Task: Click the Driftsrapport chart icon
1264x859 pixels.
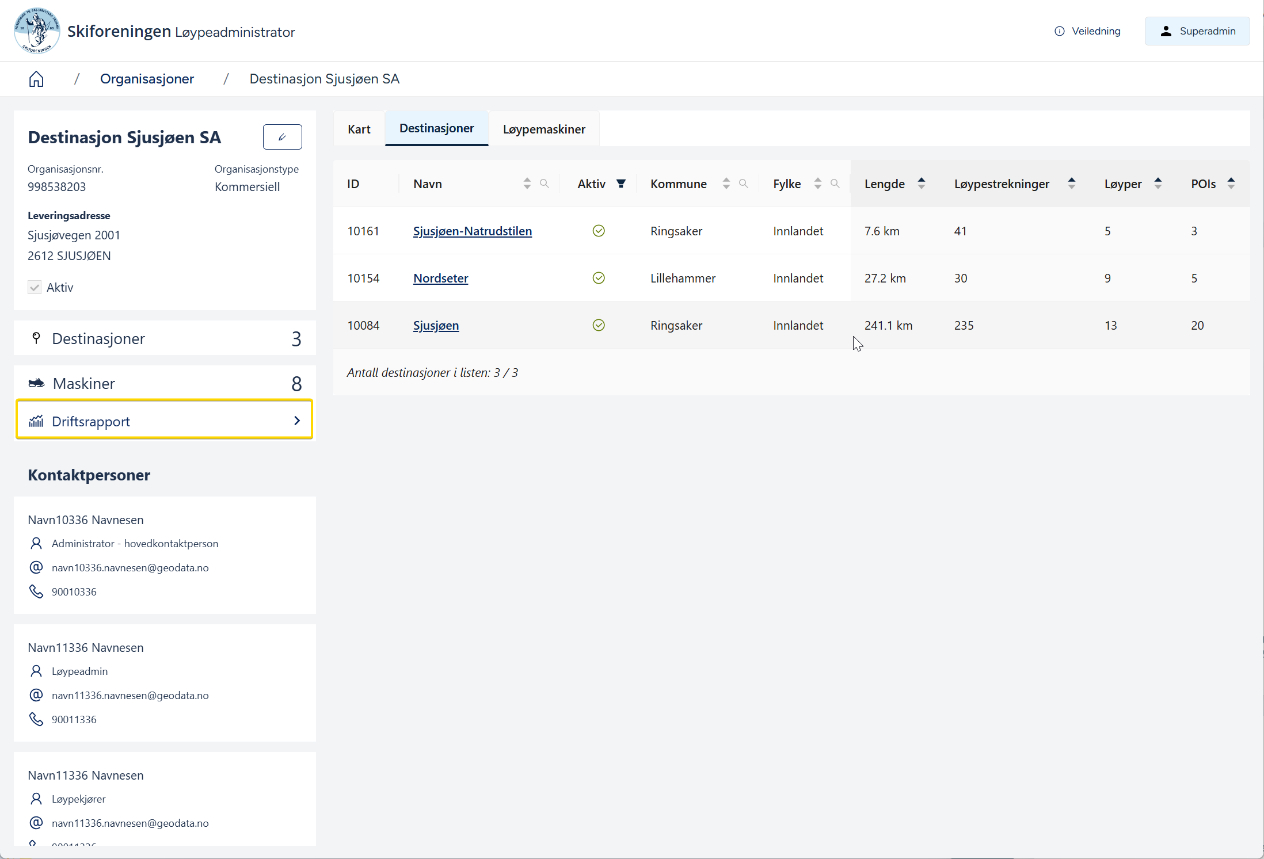Action: 36,421
